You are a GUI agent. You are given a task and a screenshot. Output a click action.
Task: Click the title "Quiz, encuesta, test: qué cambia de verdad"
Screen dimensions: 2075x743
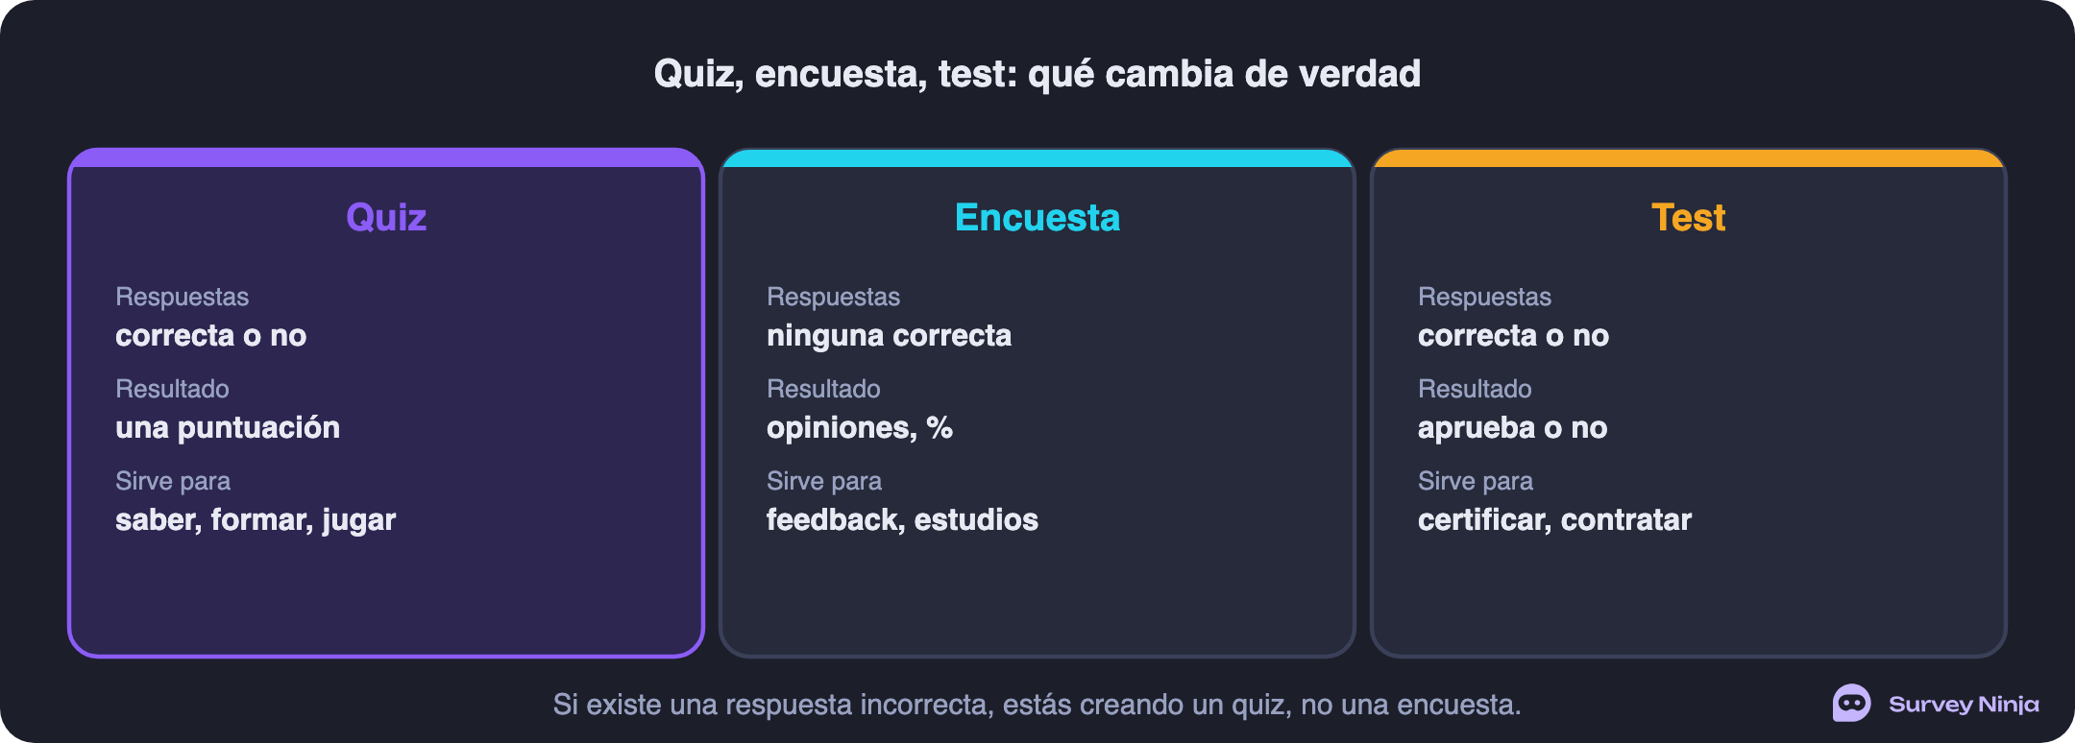(1037, 74)
